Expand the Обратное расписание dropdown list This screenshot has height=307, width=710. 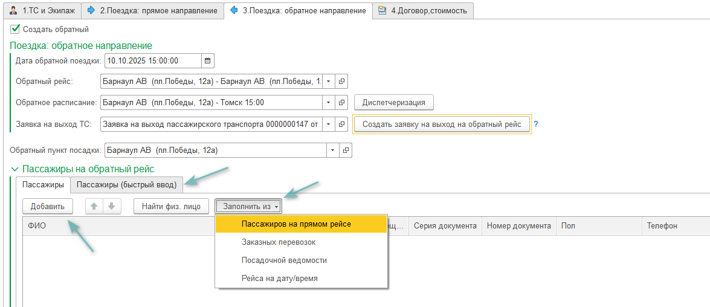[328, 103]
